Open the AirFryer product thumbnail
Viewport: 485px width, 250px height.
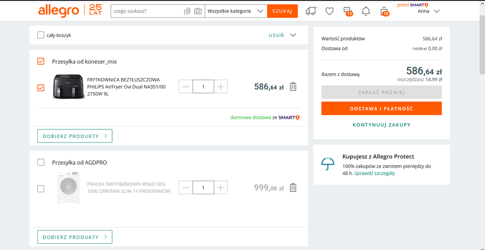coord(68,87)
